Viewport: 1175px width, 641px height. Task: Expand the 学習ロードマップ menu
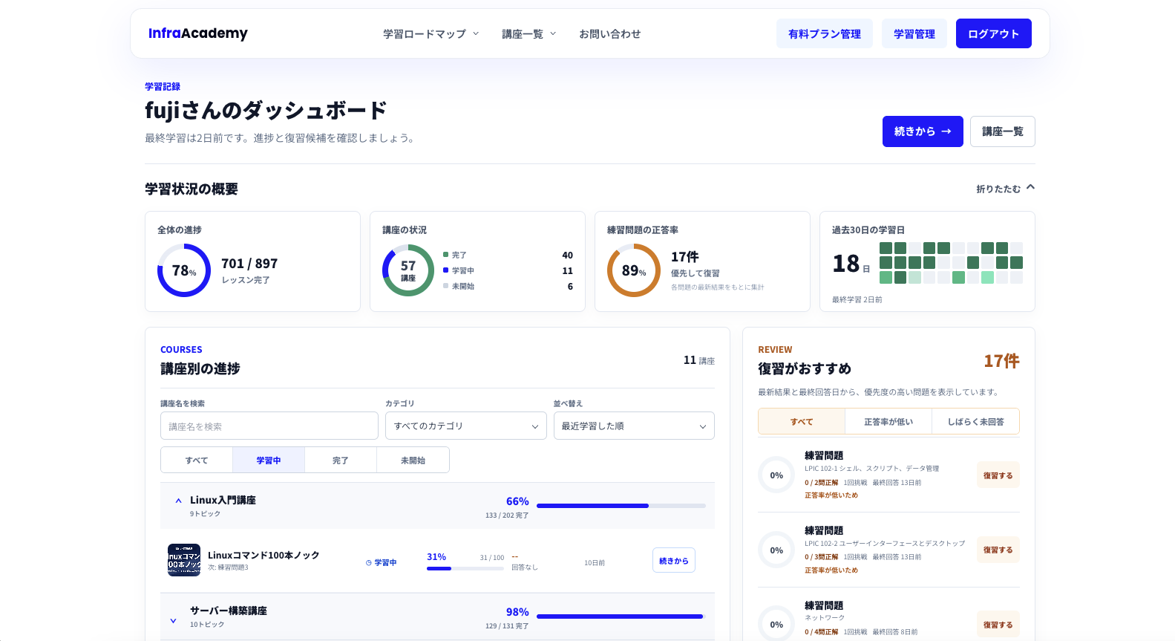[x=431, y=34]
